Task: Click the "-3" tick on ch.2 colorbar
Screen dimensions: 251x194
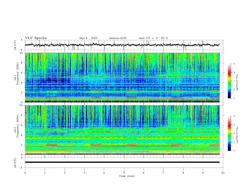Action: [x=234, y=116]
